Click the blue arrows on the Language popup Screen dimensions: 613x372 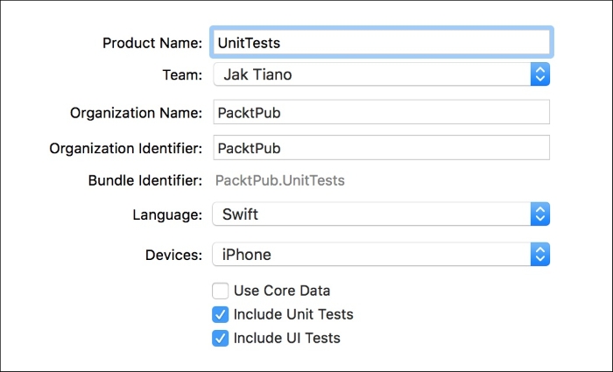click(x=540, y=214)
